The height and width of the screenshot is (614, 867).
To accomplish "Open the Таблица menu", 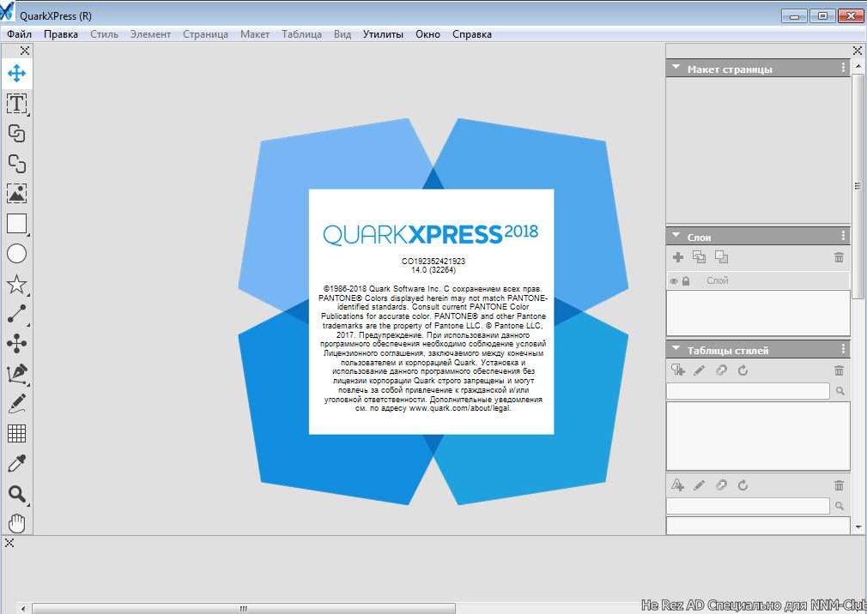I will 302,34.
